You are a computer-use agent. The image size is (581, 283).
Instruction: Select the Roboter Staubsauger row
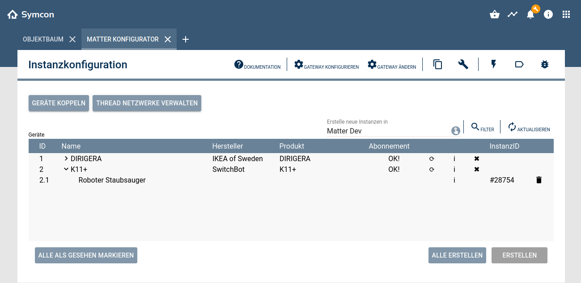[112, 180]
